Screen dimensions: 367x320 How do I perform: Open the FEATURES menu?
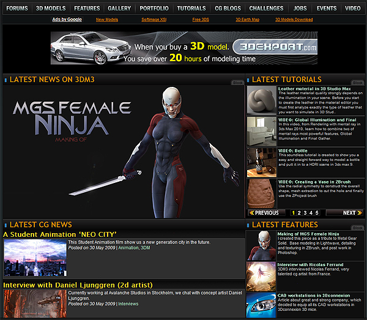pos(87,9)
